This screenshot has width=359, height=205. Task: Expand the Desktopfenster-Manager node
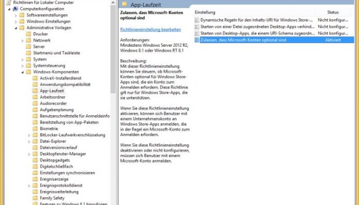(29, 154)
